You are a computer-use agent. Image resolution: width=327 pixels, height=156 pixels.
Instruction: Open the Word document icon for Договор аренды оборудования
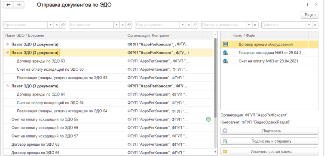click(x=226, y=44)
